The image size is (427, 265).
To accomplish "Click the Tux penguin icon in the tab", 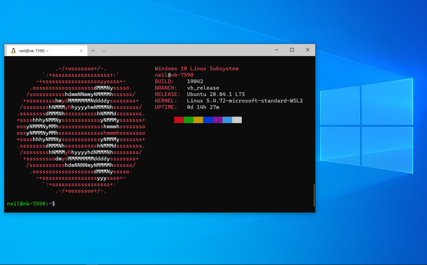I will point(13,51).
